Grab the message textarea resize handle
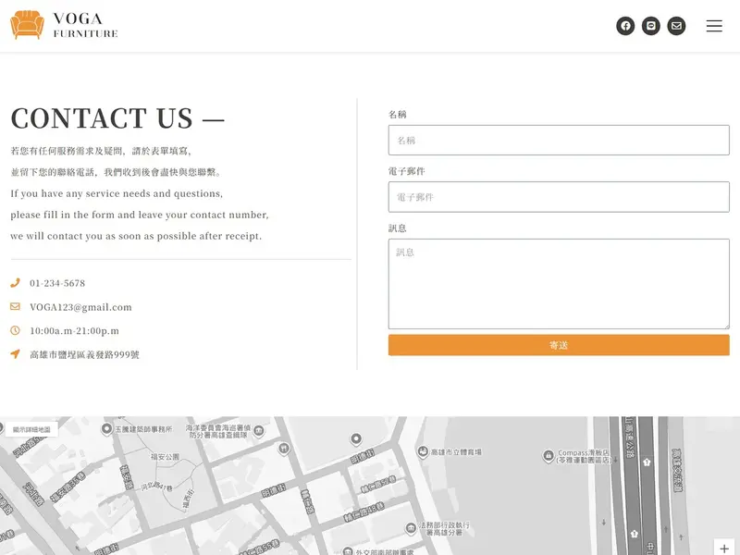 click(x=727, y=327)
